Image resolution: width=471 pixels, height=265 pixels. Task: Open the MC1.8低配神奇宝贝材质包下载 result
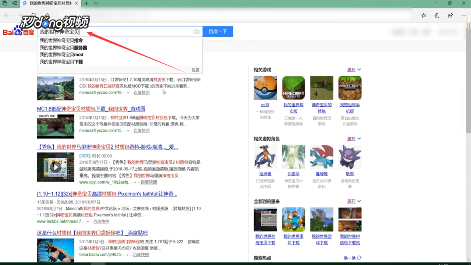click(x=91, y=109)
